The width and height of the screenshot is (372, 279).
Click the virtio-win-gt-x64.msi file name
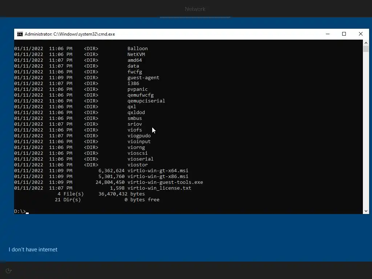158,171
